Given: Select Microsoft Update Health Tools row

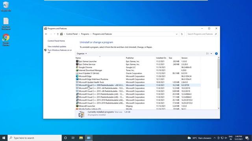Looking at the screenshot, I should pos(138,82).
